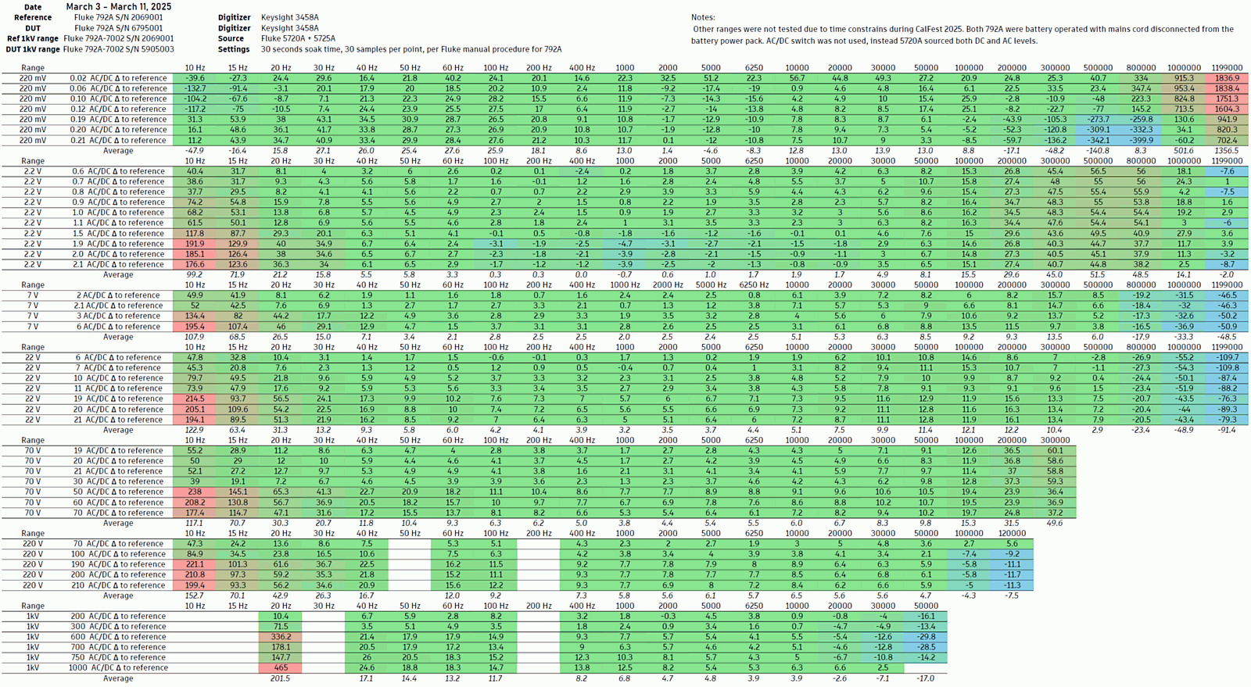Select the blue 1kV cell '-29.8'
This screenshot has width=1251, height=687.
(926, 636)
